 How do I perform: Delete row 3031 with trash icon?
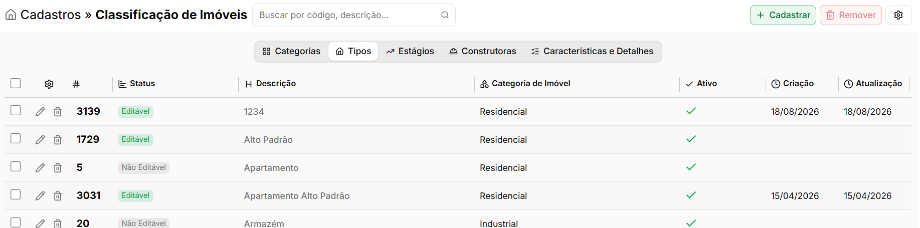pos(58,196)
